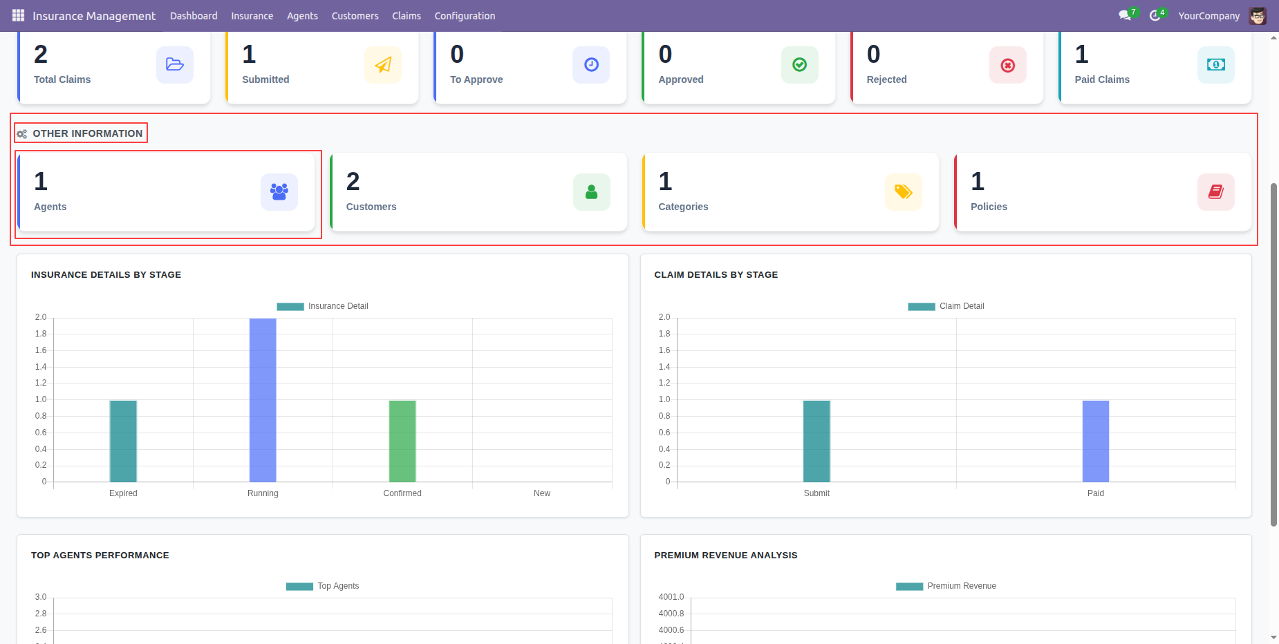Toggle the Insurance Detail legend item
The image size is (1279, 644).
[322, 306]
